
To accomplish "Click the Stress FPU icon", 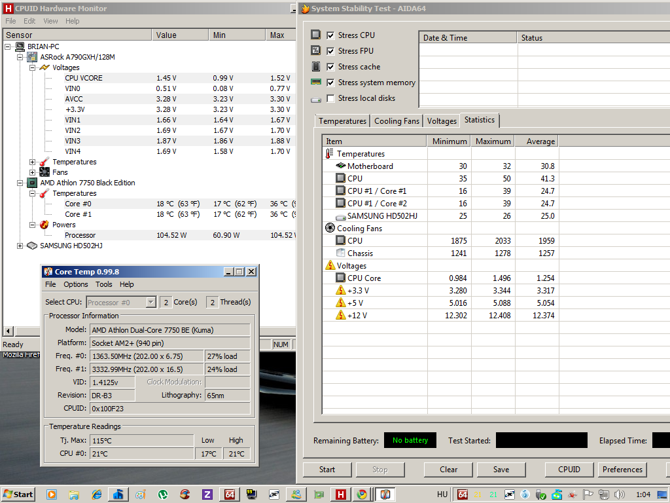I will 316,50.
